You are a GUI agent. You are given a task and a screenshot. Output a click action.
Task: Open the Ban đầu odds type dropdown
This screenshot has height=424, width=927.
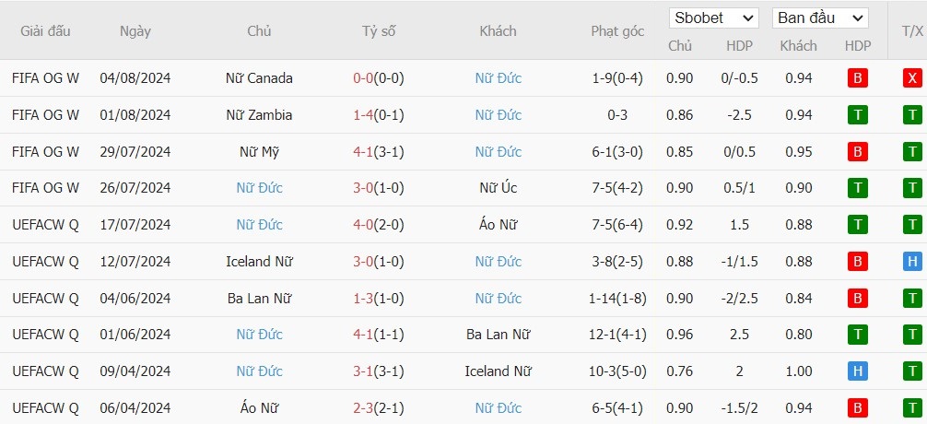(x=820, y=18)
